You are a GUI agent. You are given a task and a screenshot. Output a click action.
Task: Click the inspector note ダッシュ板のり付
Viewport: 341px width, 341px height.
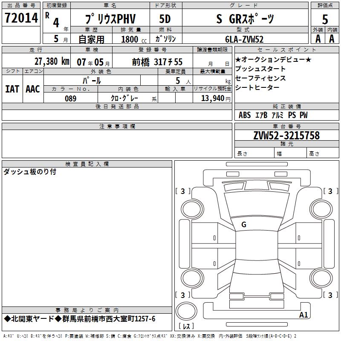(30, 172)
